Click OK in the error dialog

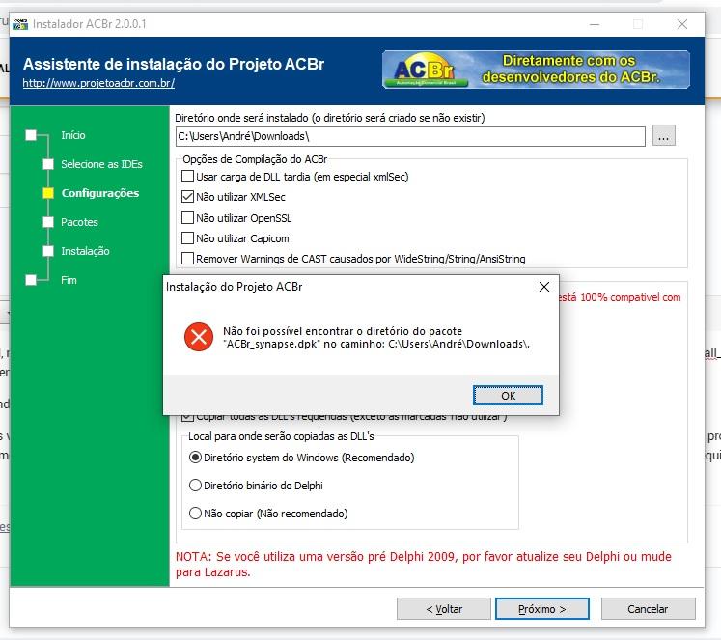pos(508,396)
